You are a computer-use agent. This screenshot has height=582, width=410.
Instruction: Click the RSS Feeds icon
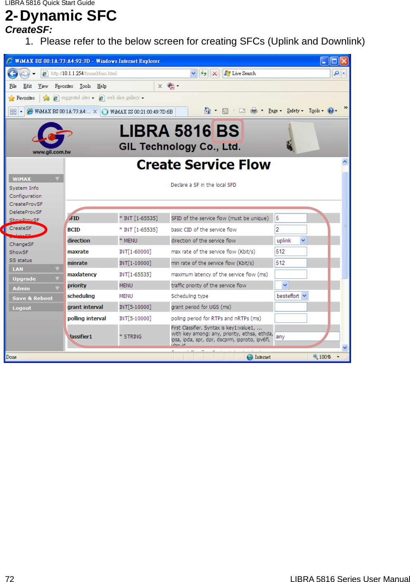click(x=225, y=111)
